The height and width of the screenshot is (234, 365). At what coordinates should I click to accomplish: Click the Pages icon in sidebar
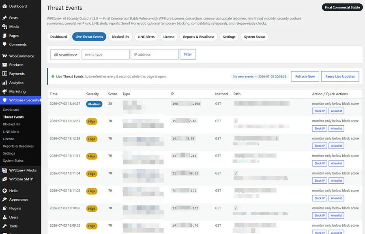[4, 36]
